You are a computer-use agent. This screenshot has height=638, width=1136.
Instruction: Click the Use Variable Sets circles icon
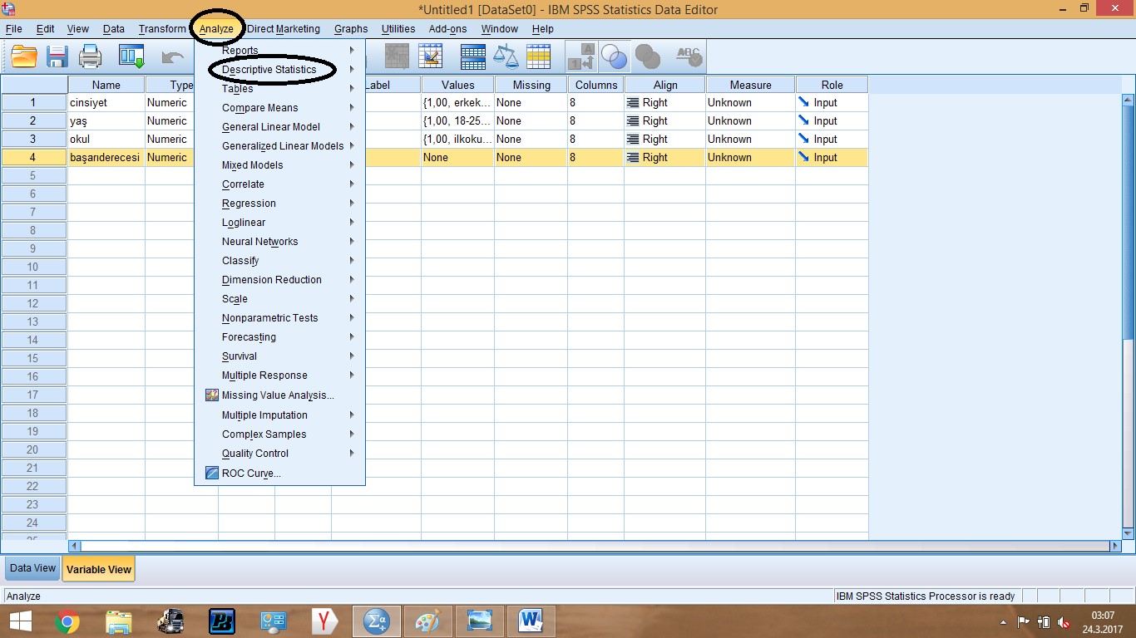614,56
